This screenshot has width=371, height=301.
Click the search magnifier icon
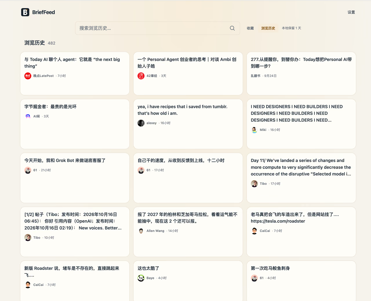(x=232, y=28)
